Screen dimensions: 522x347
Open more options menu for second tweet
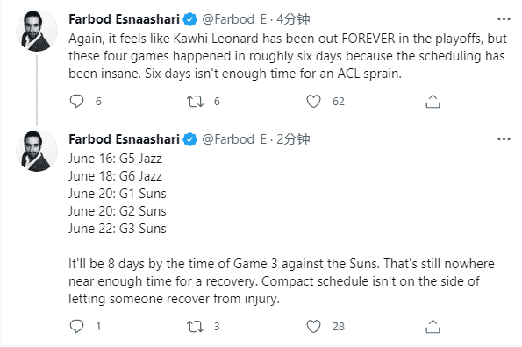pos(504,139)
